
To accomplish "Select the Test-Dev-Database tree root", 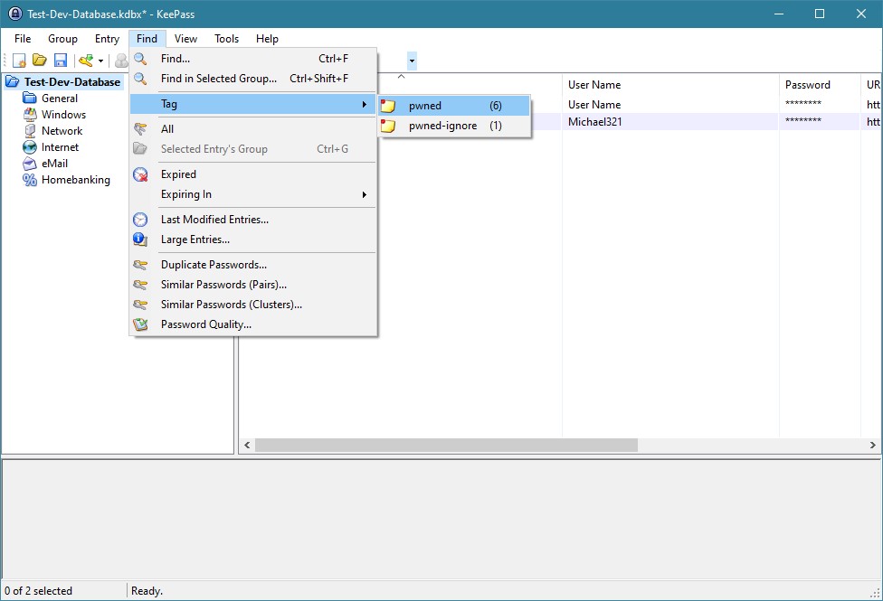I will pyautogui.click(x=72, y=81).
